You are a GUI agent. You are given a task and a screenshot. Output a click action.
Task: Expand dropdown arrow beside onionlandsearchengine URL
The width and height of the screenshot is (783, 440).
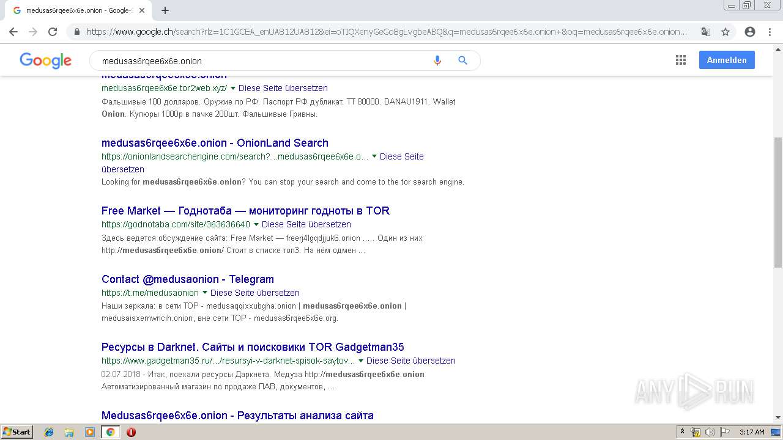coord(374,156)
